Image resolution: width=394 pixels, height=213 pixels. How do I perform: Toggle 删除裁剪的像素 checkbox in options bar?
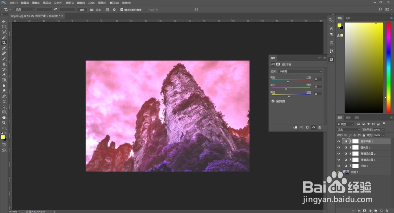point(122,9)
